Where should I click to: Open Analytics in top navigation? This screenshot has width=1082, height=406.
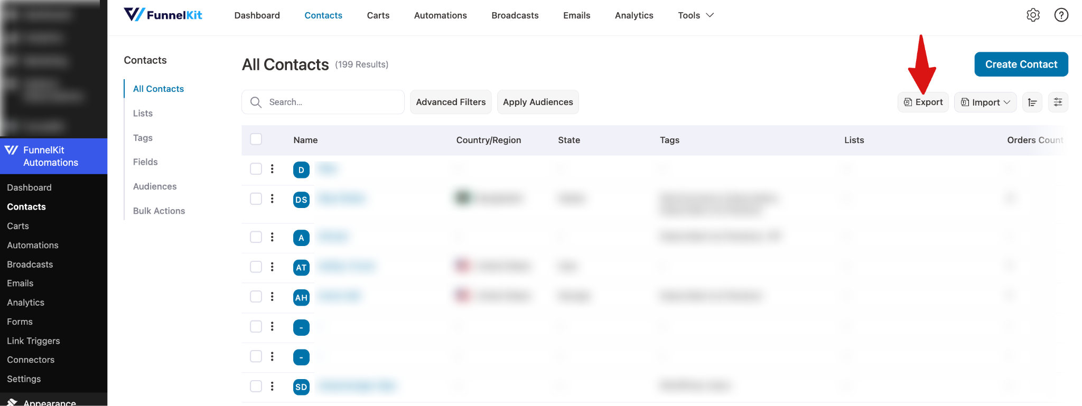click(634, 15)
